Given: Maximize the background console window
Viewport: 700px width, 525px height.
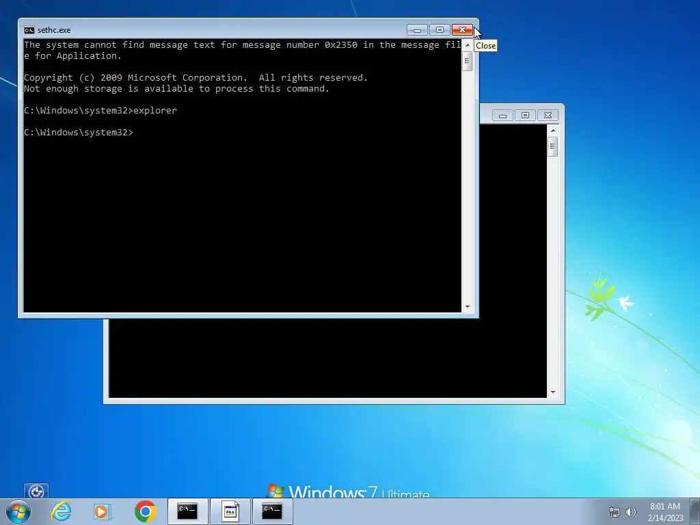Looking at the screenshot, I should point(526,115).
